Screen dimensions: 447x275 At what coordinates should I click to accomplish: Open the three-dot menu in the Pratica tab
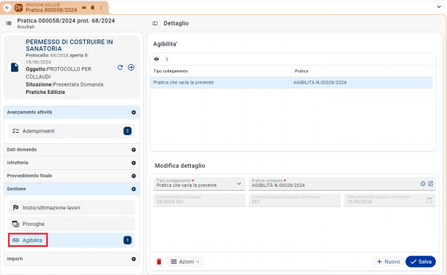(101, 7)
